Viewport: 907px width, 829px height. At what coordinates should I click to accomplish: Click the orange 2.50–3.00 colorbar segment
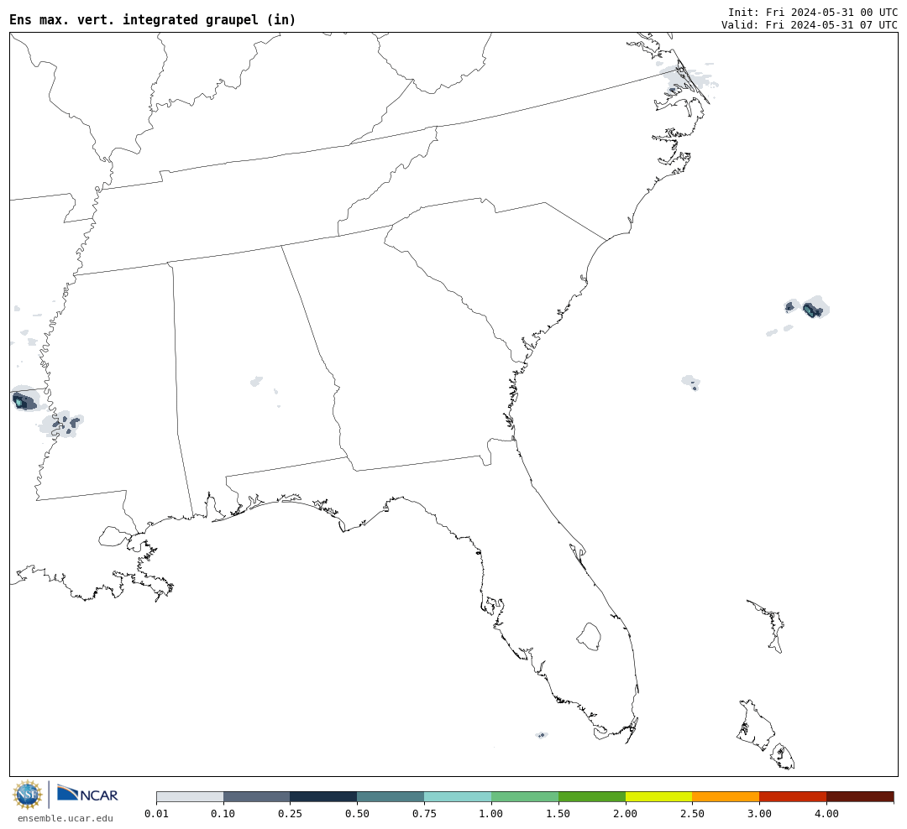726,796
